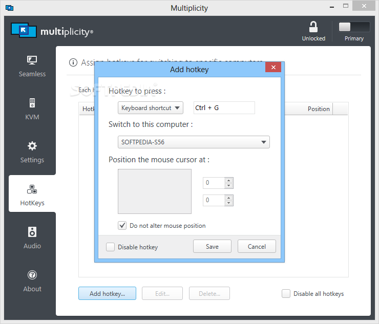This screenshot has width=379, height=324.
Task: Close the Multiplicity main window
Action: tap(364, 6)
